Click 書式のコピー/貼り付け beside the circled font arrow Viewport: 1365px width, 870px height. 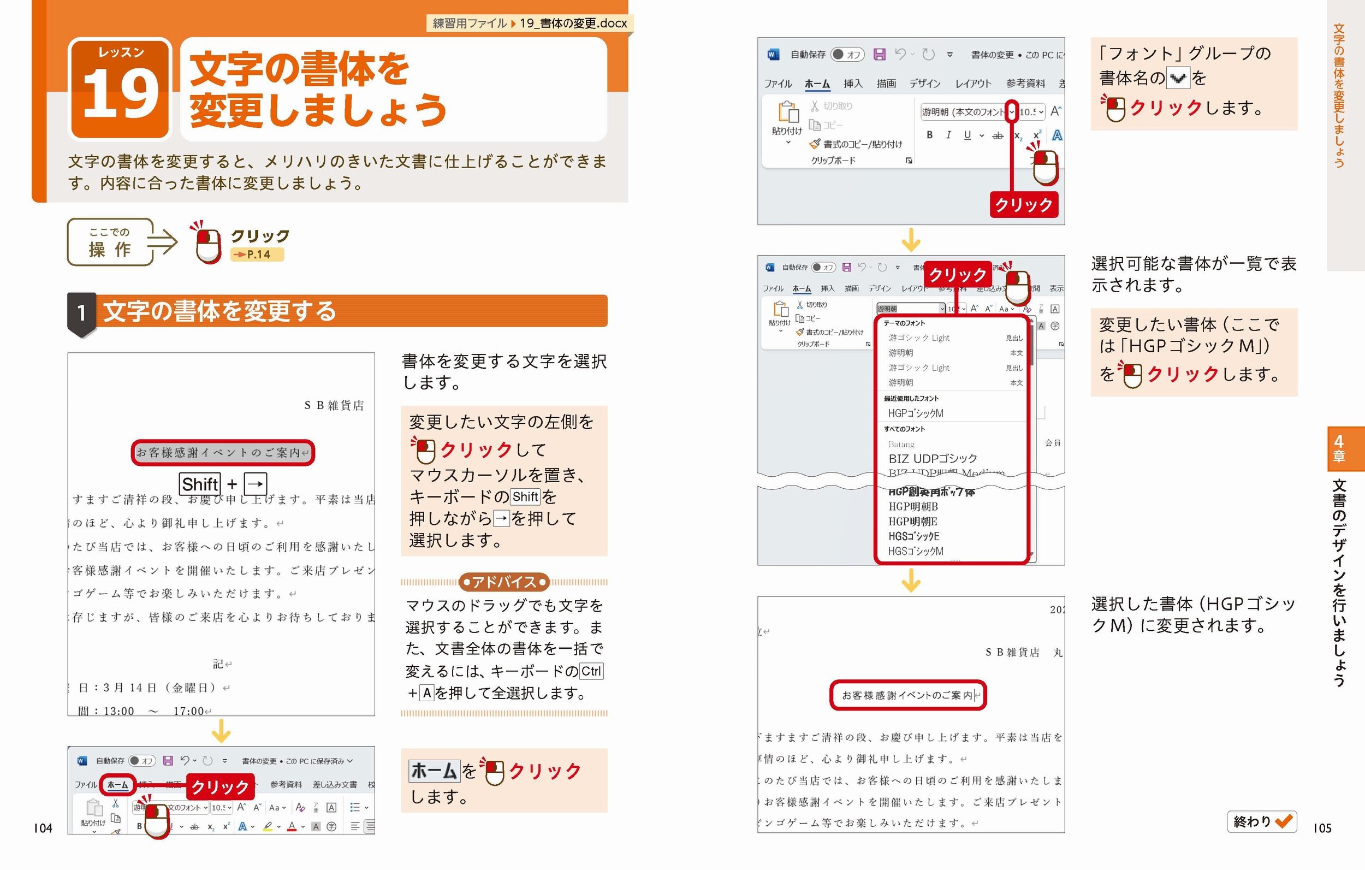856,144
